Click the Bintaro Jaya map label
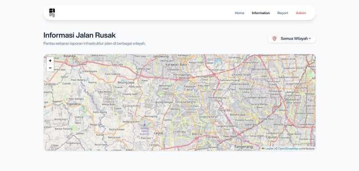359x171 pixels. coord(237,115)
